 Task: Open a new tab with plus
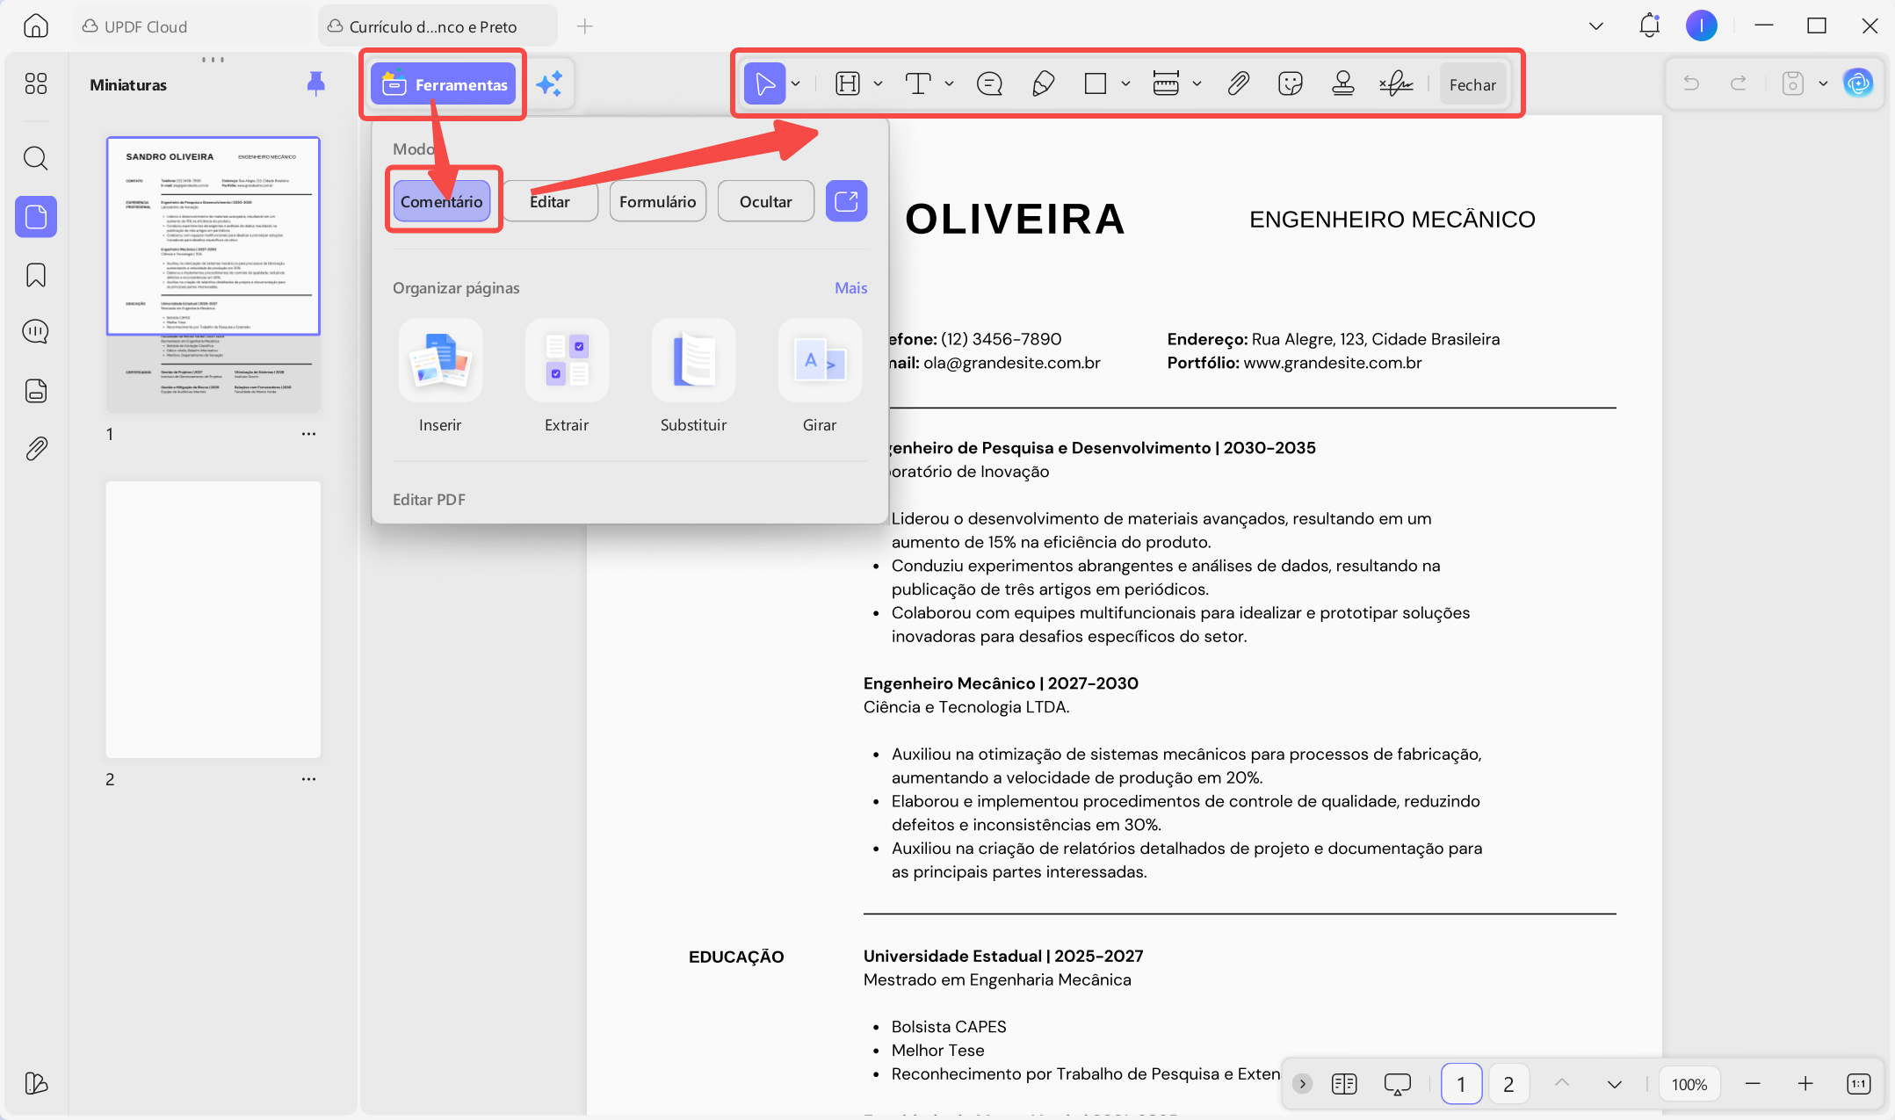(584, 26)
